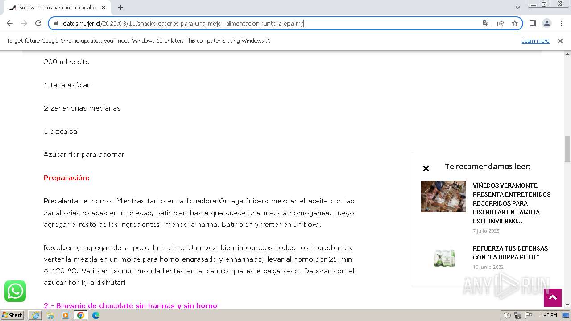The image size is (571, 321).
Task: Reload the current page
Action: (38, 23)
